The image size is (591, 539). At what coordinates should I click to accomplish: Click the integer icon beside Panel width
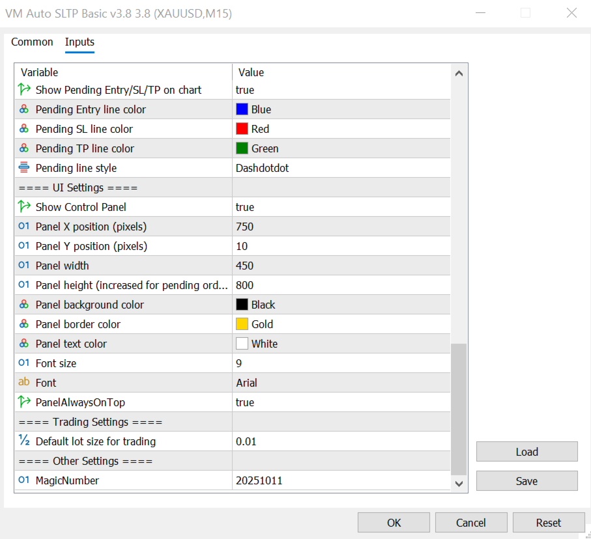point(23,266)
